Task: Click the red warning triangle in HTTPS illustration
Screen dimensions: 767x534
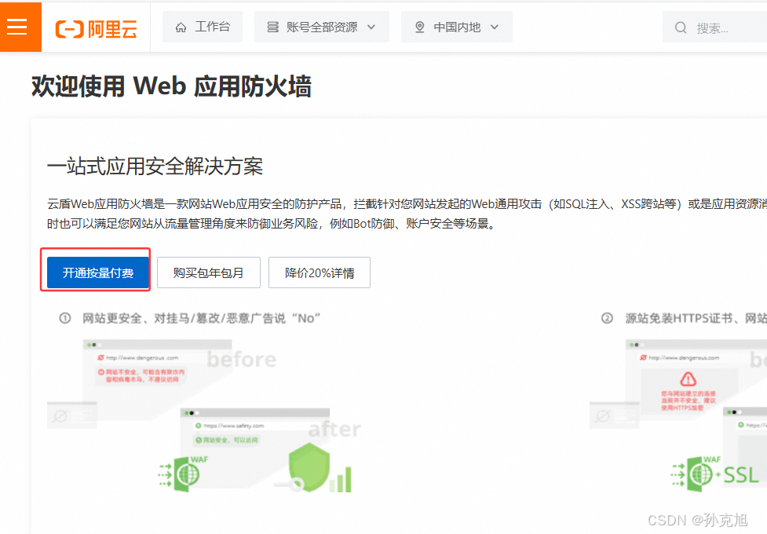Action: [688, 379]
